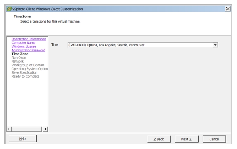Click the Operating System Options step

coord(30,69)
